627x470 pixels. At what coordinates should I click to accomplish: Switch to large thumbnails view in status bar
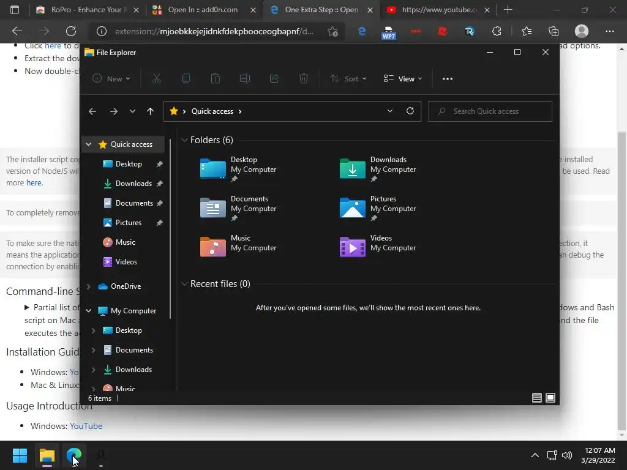pyautogui.click(x=550, y=398)
